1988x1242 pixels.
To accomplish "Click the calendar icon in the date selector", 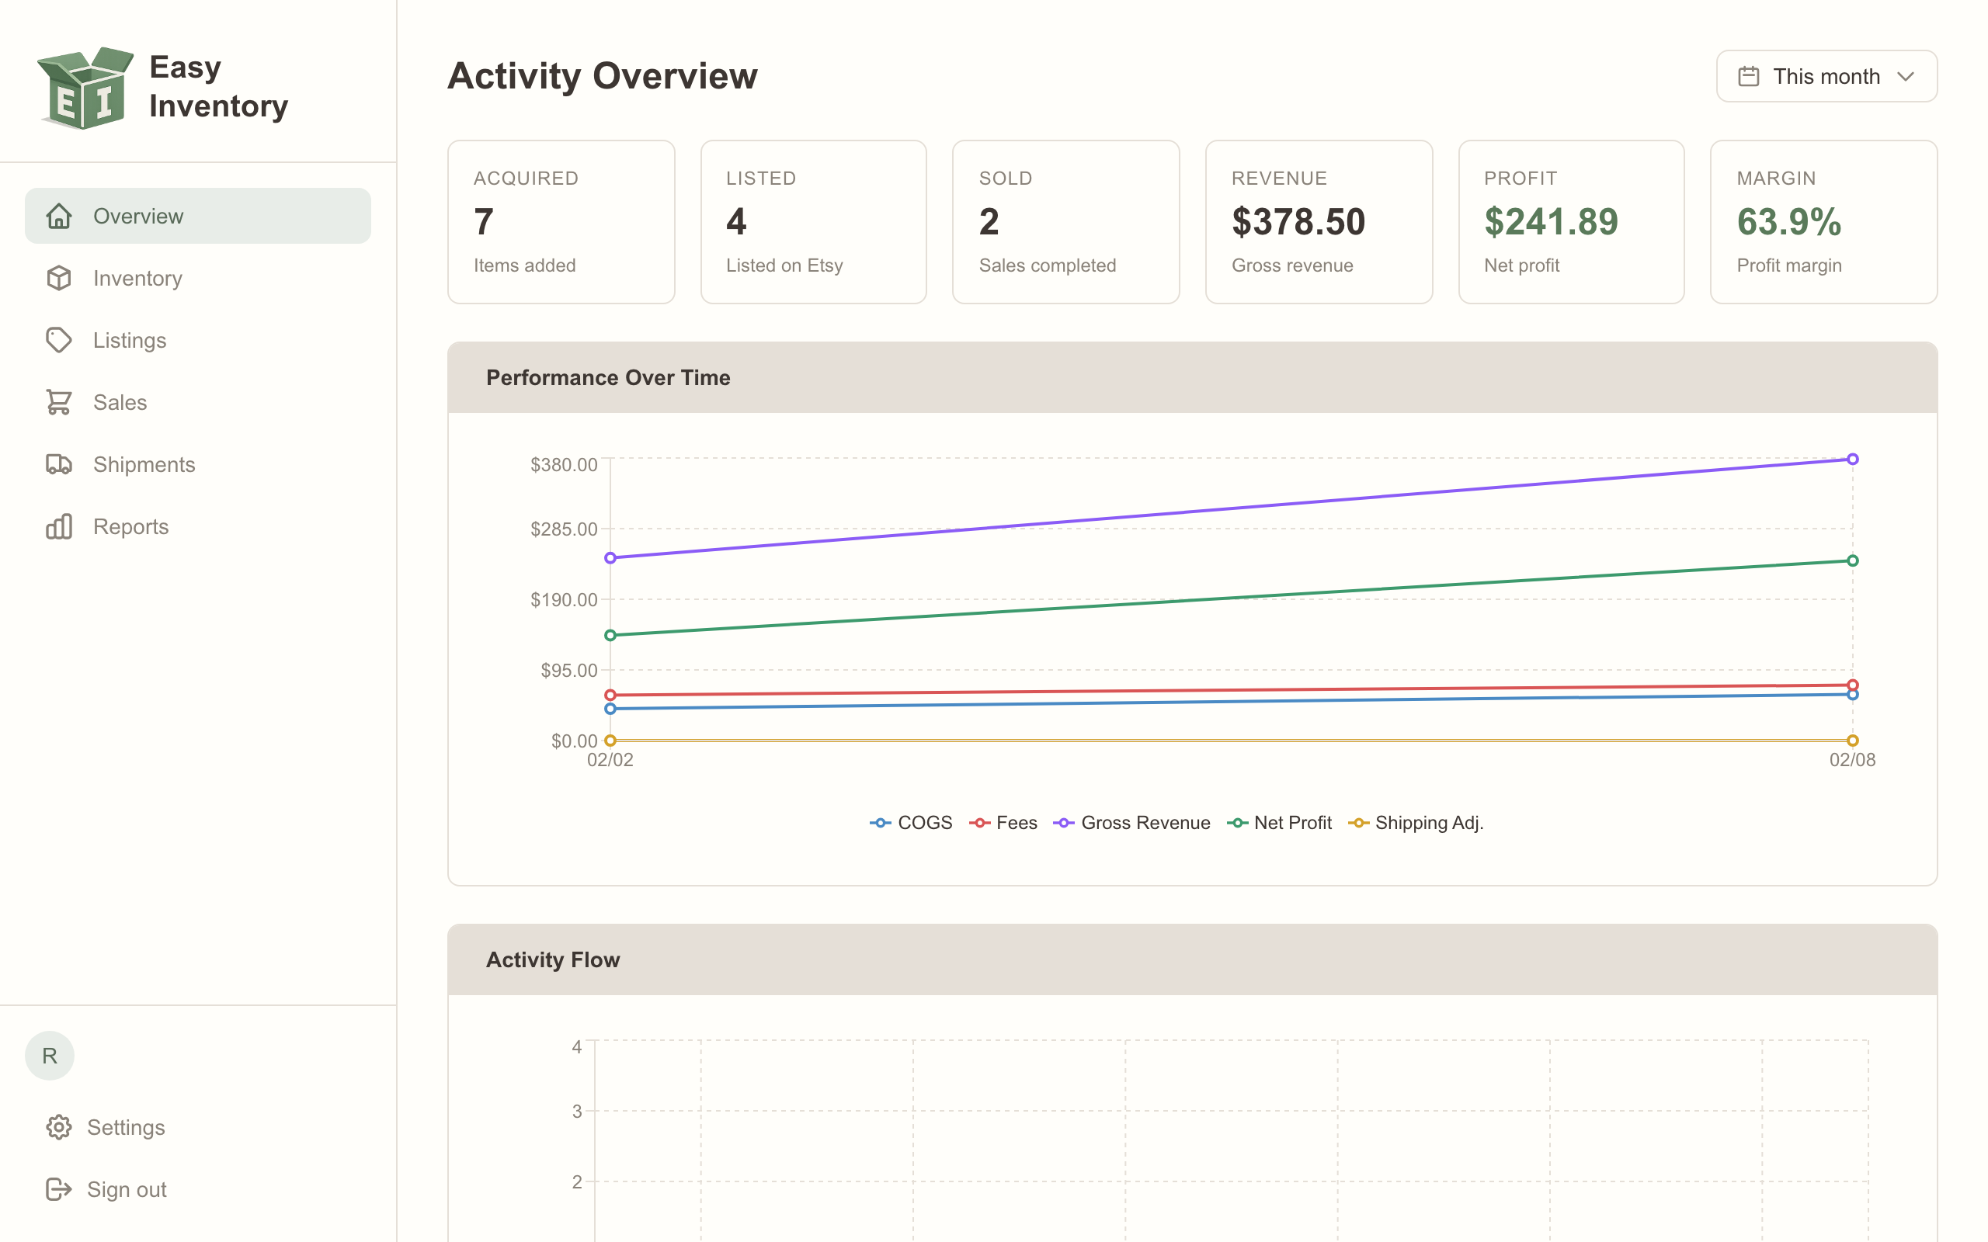I will (1747, 75).
